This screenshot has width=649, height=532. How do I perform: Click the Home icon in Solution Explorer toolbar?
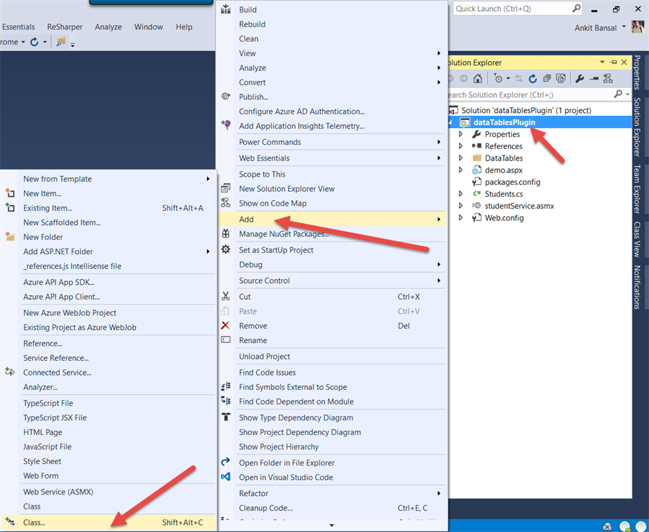click(478, 79)
